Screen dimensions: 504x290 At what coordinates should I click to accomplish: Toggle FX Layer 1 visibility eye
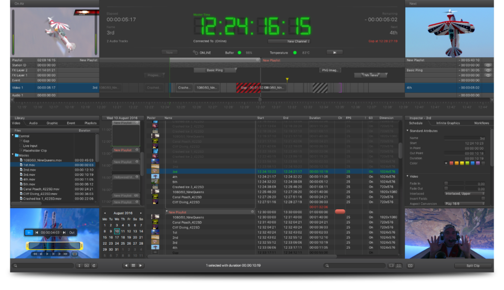[488, 75]
